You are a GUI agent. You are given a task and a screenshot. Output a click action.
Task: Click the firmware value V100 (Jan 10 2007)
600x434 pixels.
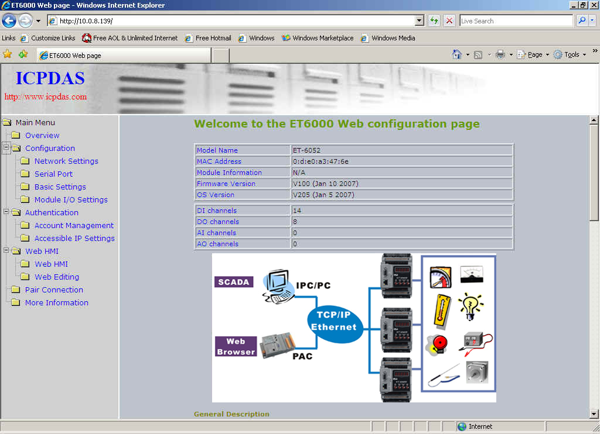pos(326,184)
